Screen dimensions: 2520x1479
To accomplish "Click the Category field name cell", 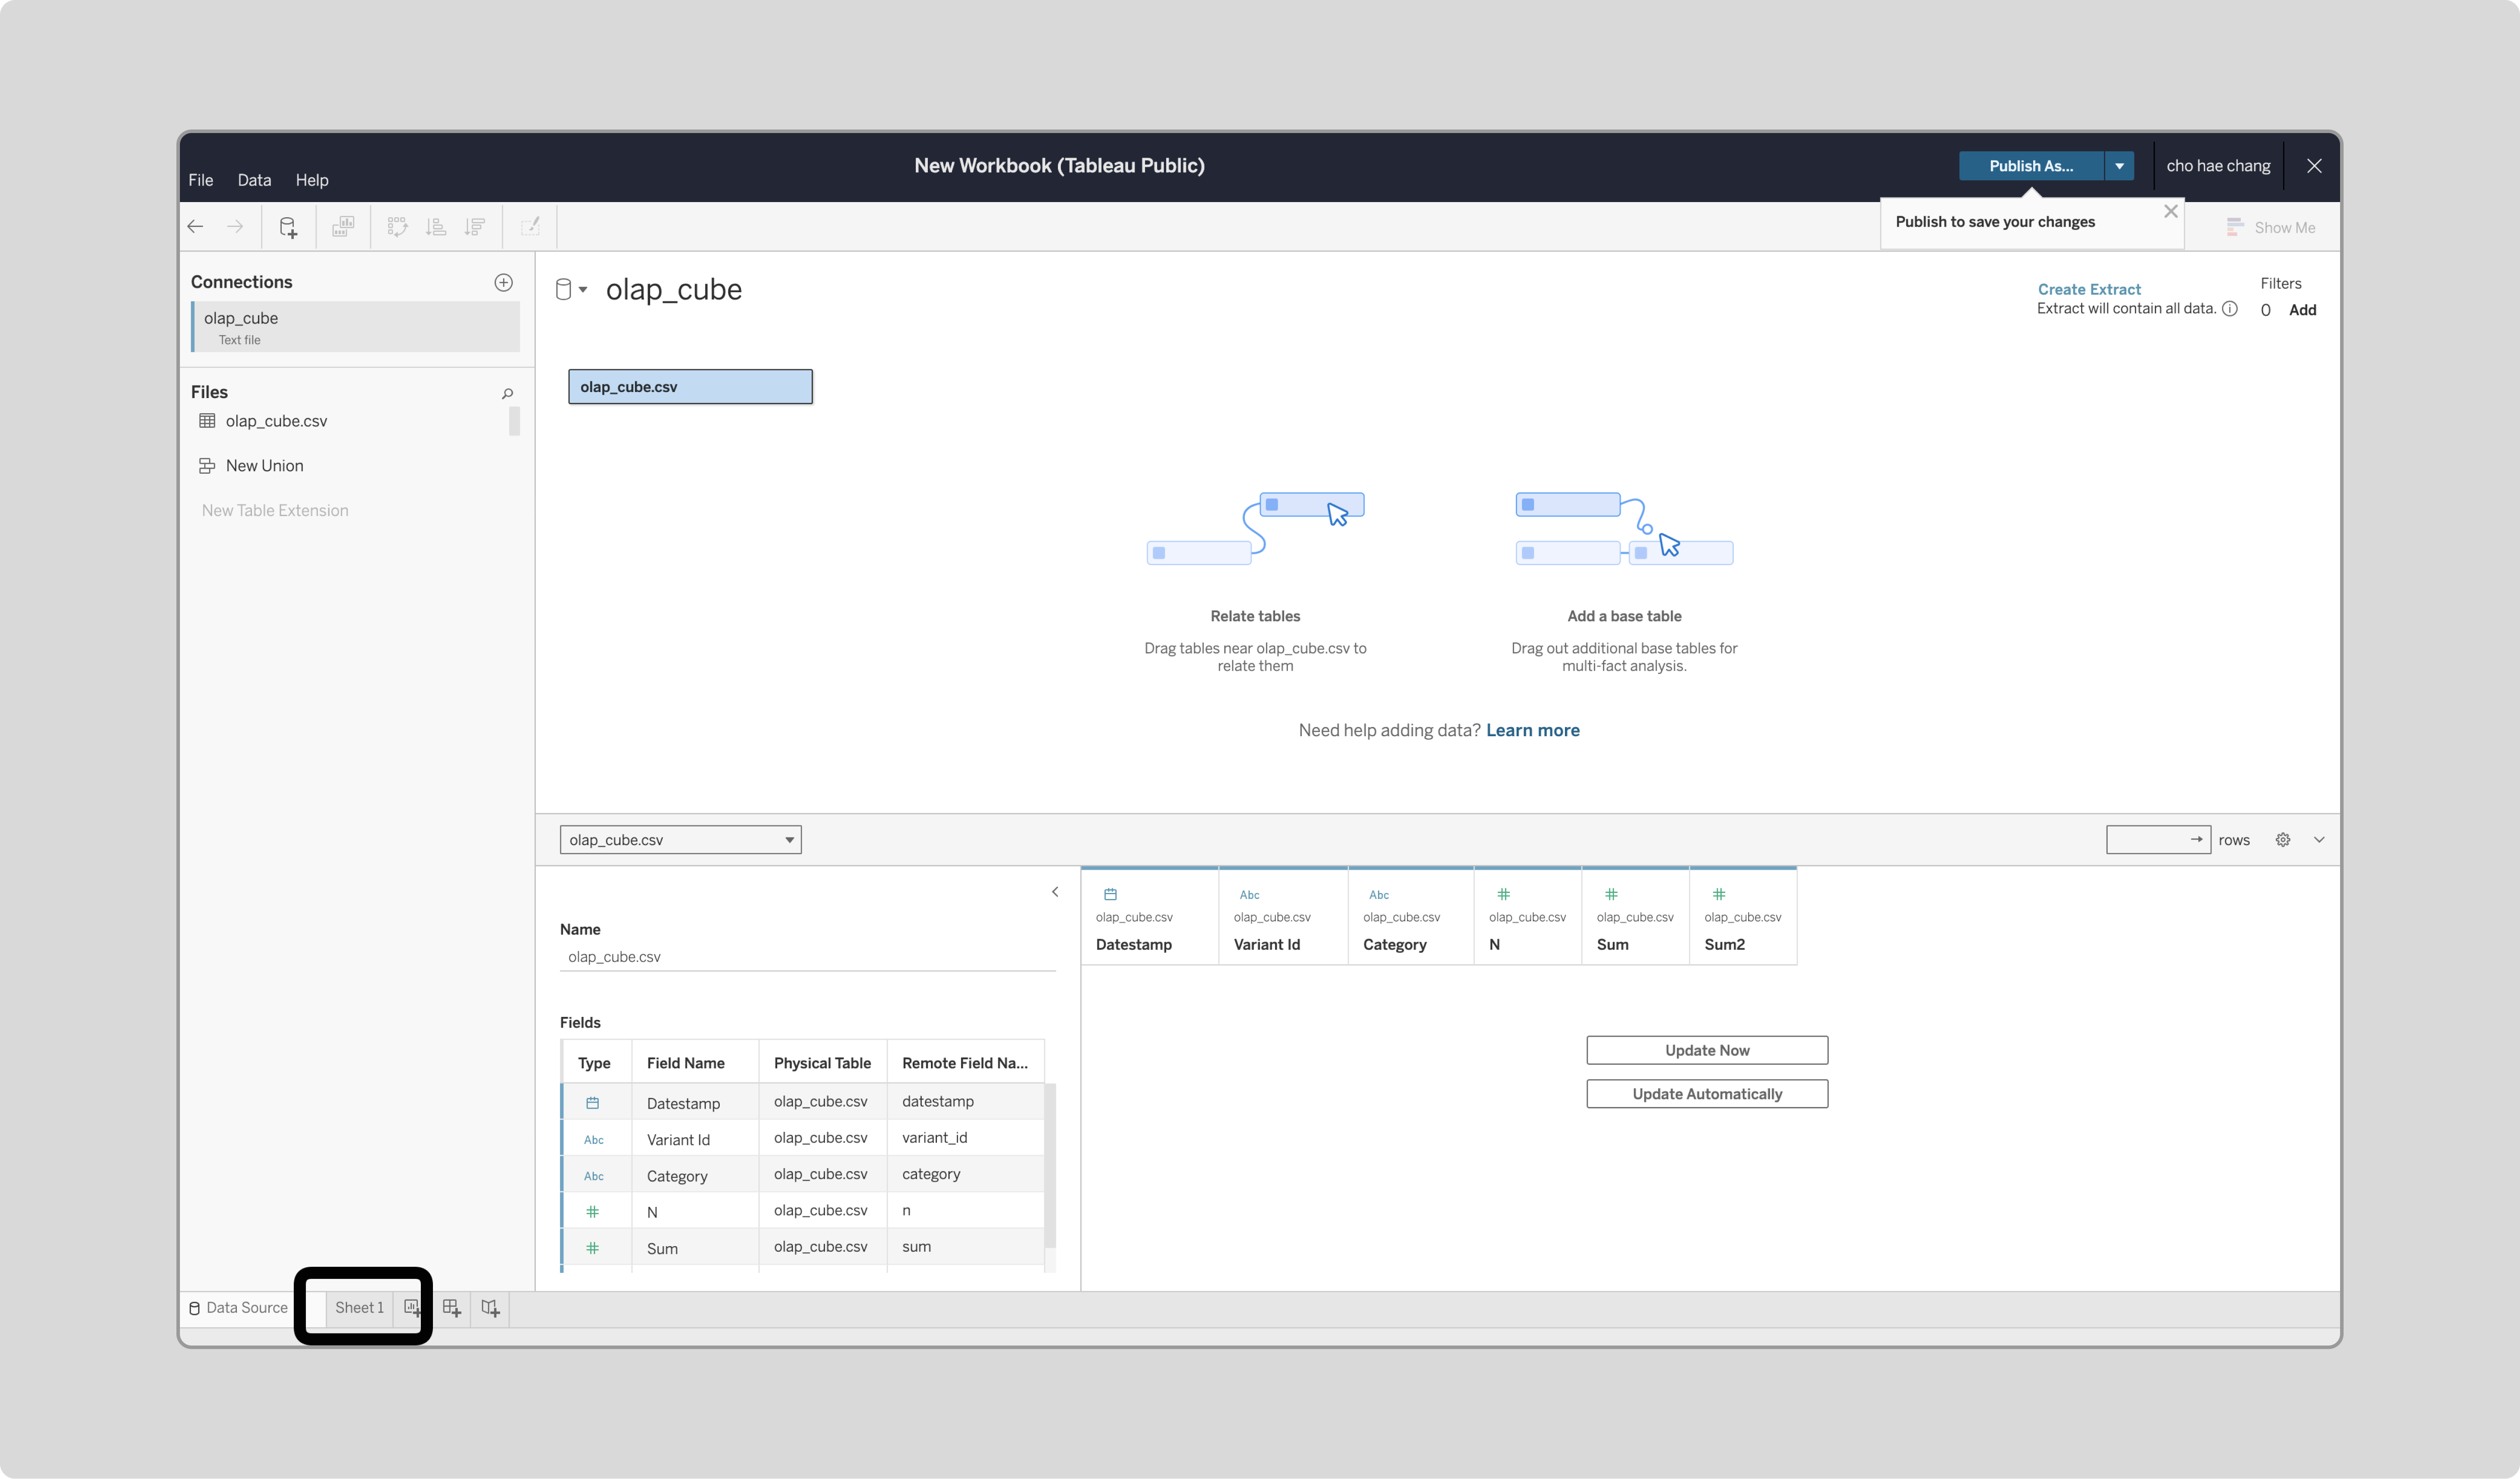I will [695, 1176].
